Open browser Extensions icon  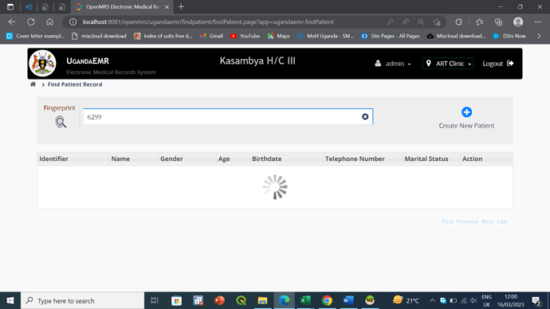click(459, 22)
